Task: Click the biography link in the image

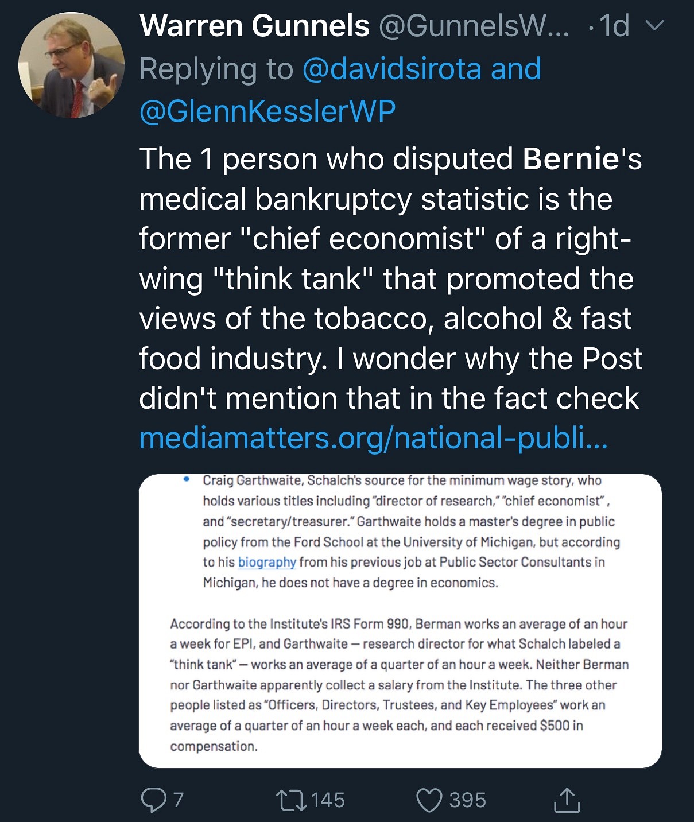Action: (x=267, y=562)
